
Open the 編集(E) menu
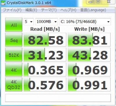[x=31, y=10]
